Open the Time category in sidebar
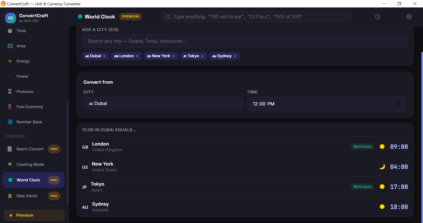The width and height of the screenshot is (423, 223). 33,31
